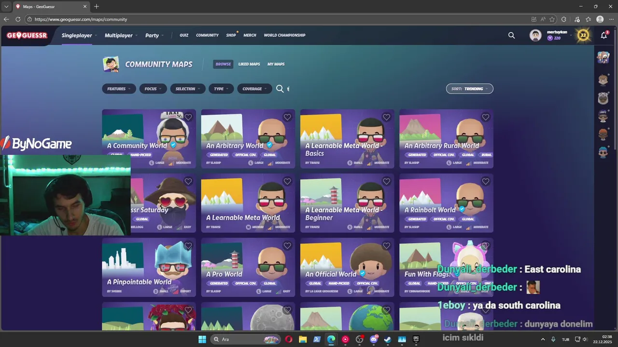
Task: Open the An Official World map card
Action: (347, 267)
